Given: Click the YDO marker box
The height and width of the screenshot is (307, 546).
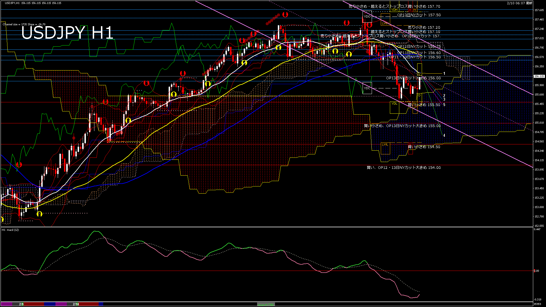Looking at the screenshot, I should (x=367, y=16).
